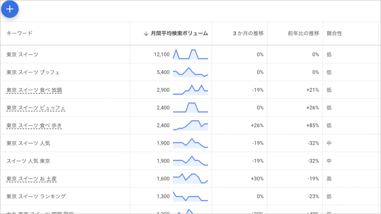Click the 3 か月の推移 column header
This screenshot has height=214, width=381.
click(248, 33)
